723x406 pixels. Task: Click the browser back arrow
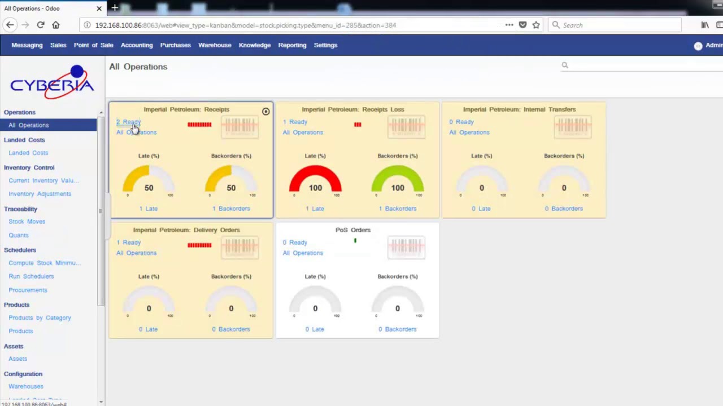(10, 25)
